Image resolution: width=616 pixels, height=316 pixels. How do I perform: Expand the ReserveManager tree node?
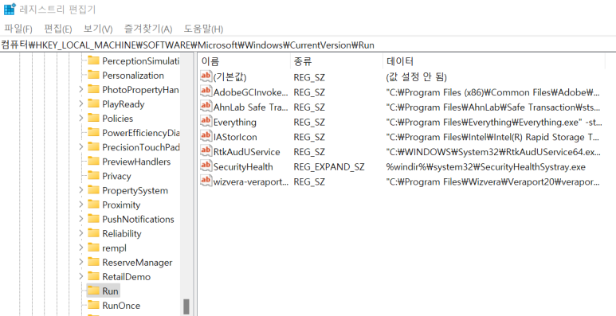pos(81,262)
